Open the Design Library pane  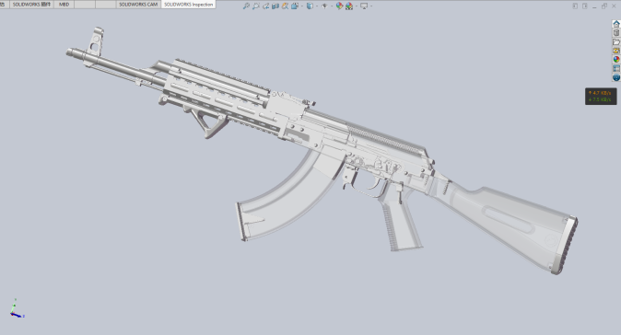(616, 33)
